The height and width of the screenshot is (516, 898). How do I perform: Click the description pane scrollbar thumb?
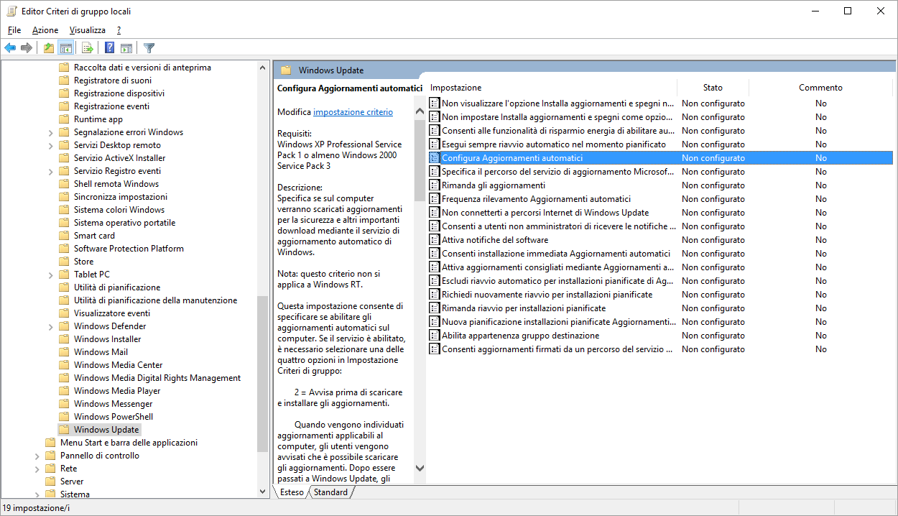[420, 160]
